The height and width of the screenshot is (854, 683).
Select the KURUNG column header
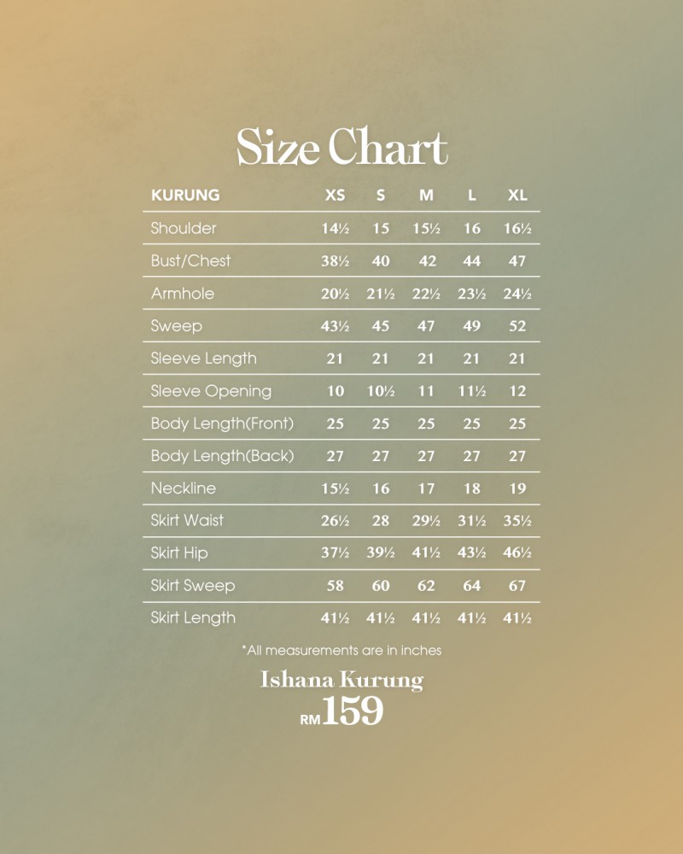(x=185, y=195)
